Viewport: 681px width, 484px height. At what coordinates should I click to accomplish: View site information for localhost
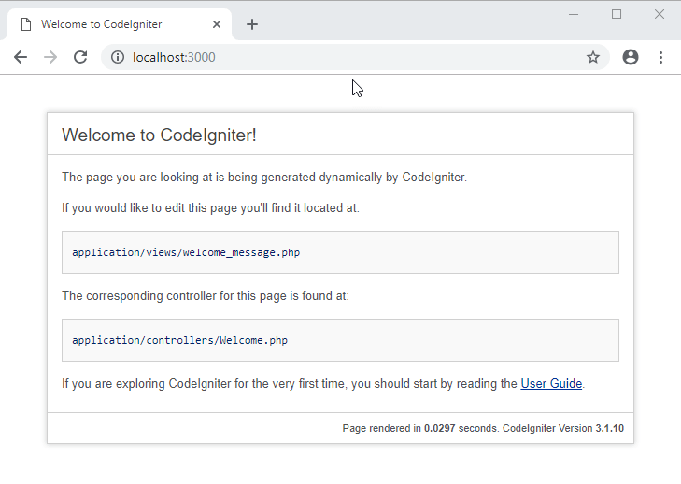[x=118, y=57]
